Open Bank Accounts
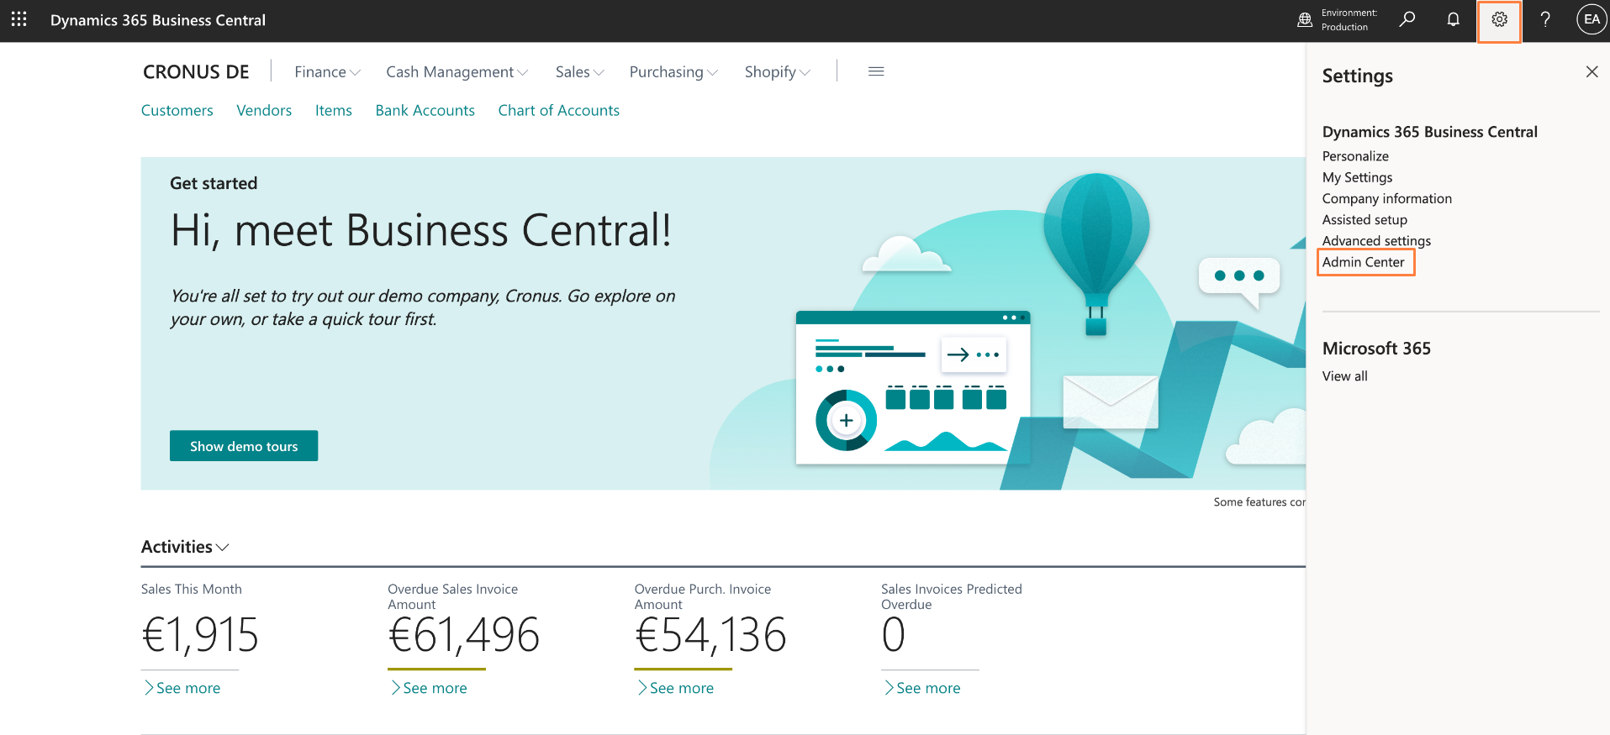 pyautogui.click(x=425, y=110)
